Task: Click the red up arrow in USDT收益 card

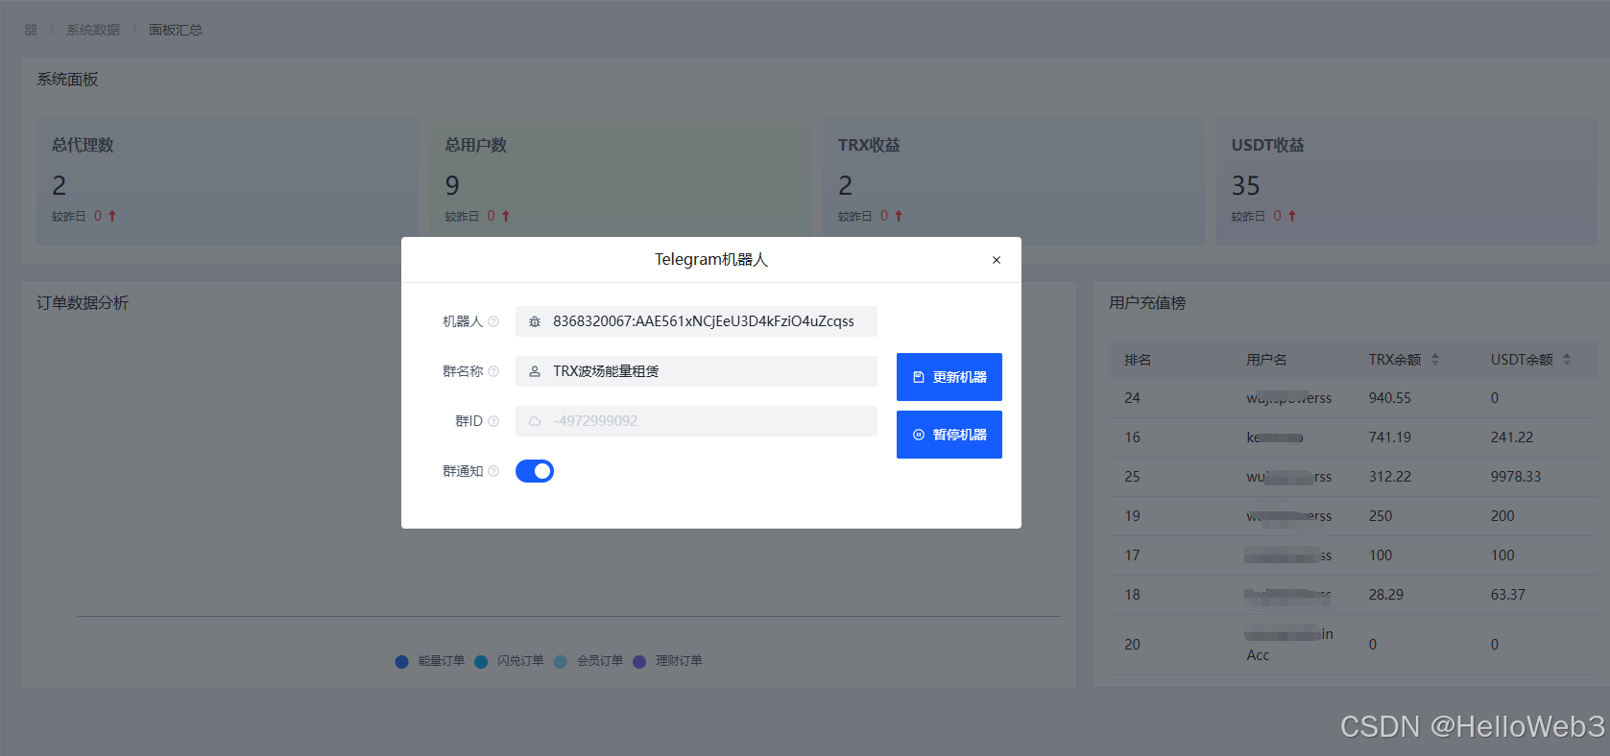Action: pyautogui.click(x=1292, y=216)
